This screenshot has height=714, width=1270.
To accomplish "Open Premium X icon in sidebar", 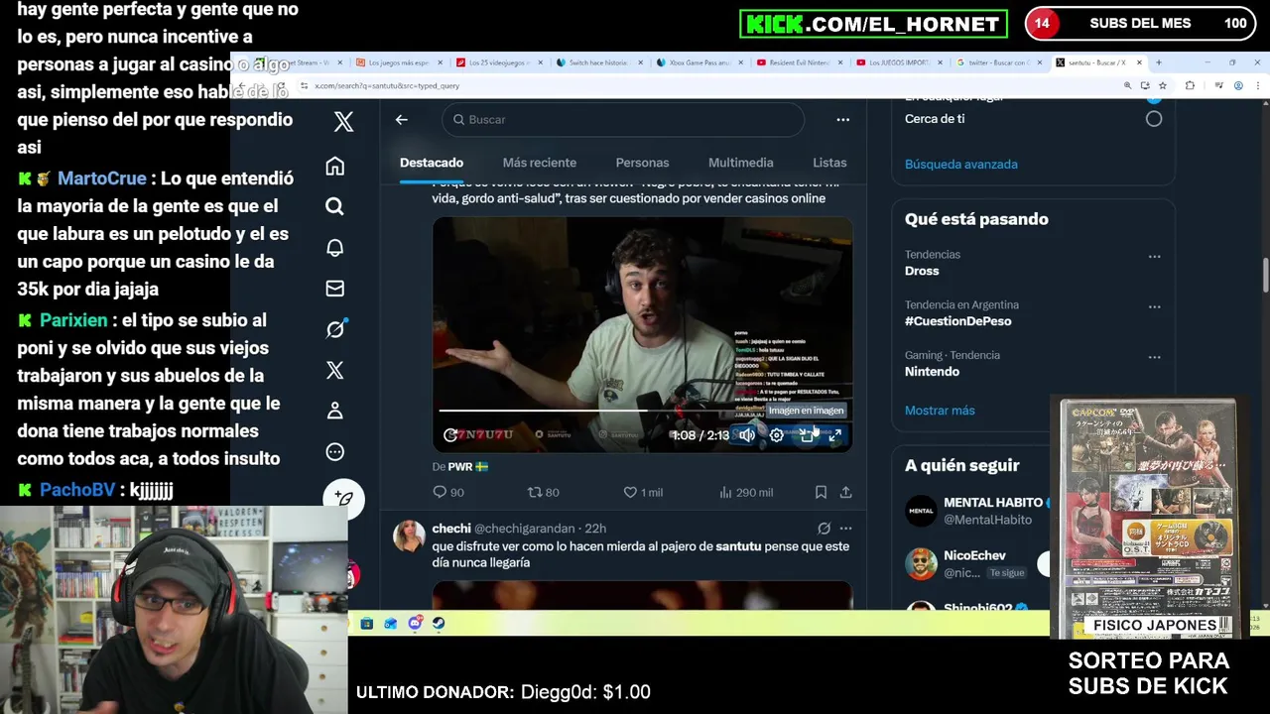I will (335, 370).
